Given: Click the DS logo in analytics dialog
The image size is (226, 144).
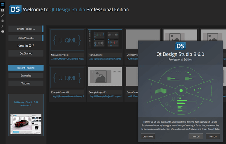Looking at the screenshot, I should point(180,46).
